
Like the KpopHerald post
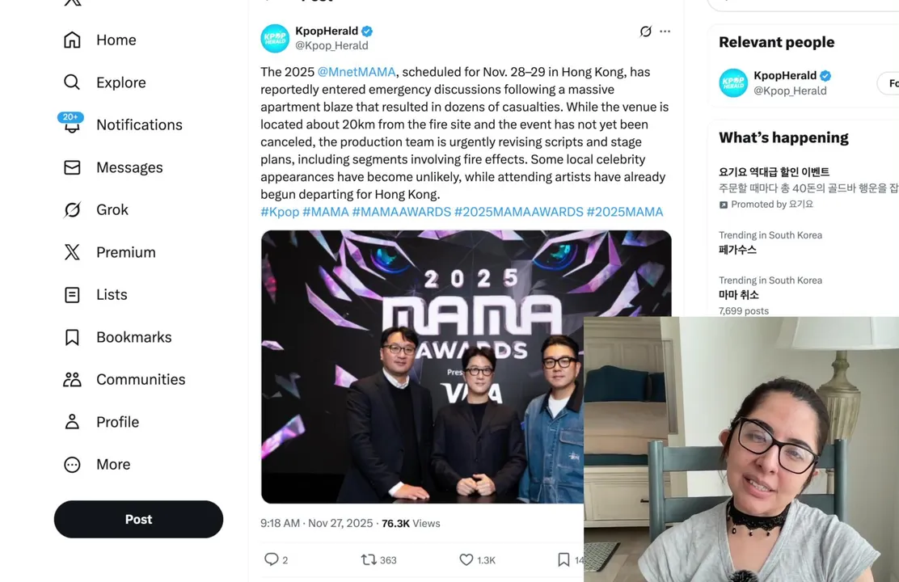pos(466,559)
